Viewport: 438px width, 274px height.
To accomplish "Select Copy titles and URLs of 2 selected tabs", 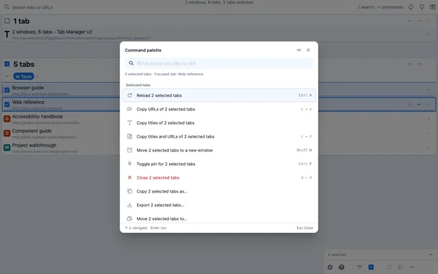I will pos(219,136).
